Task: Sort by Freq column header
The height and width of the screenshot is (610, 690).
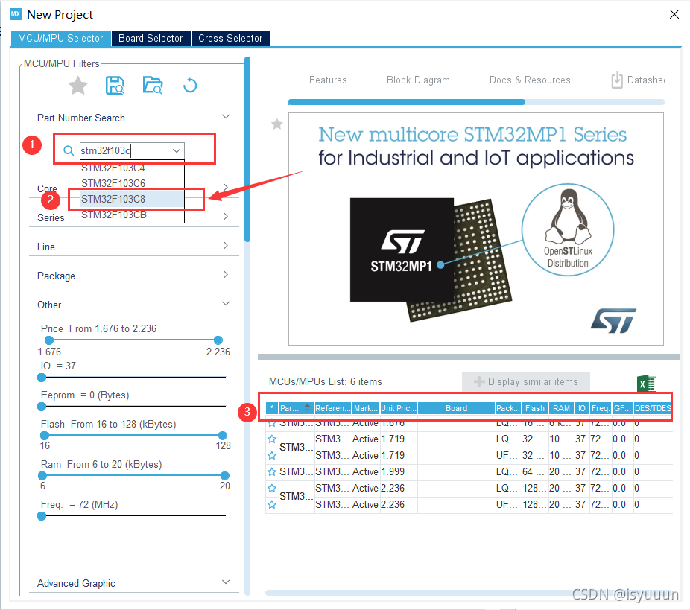Action: point(601,408)
